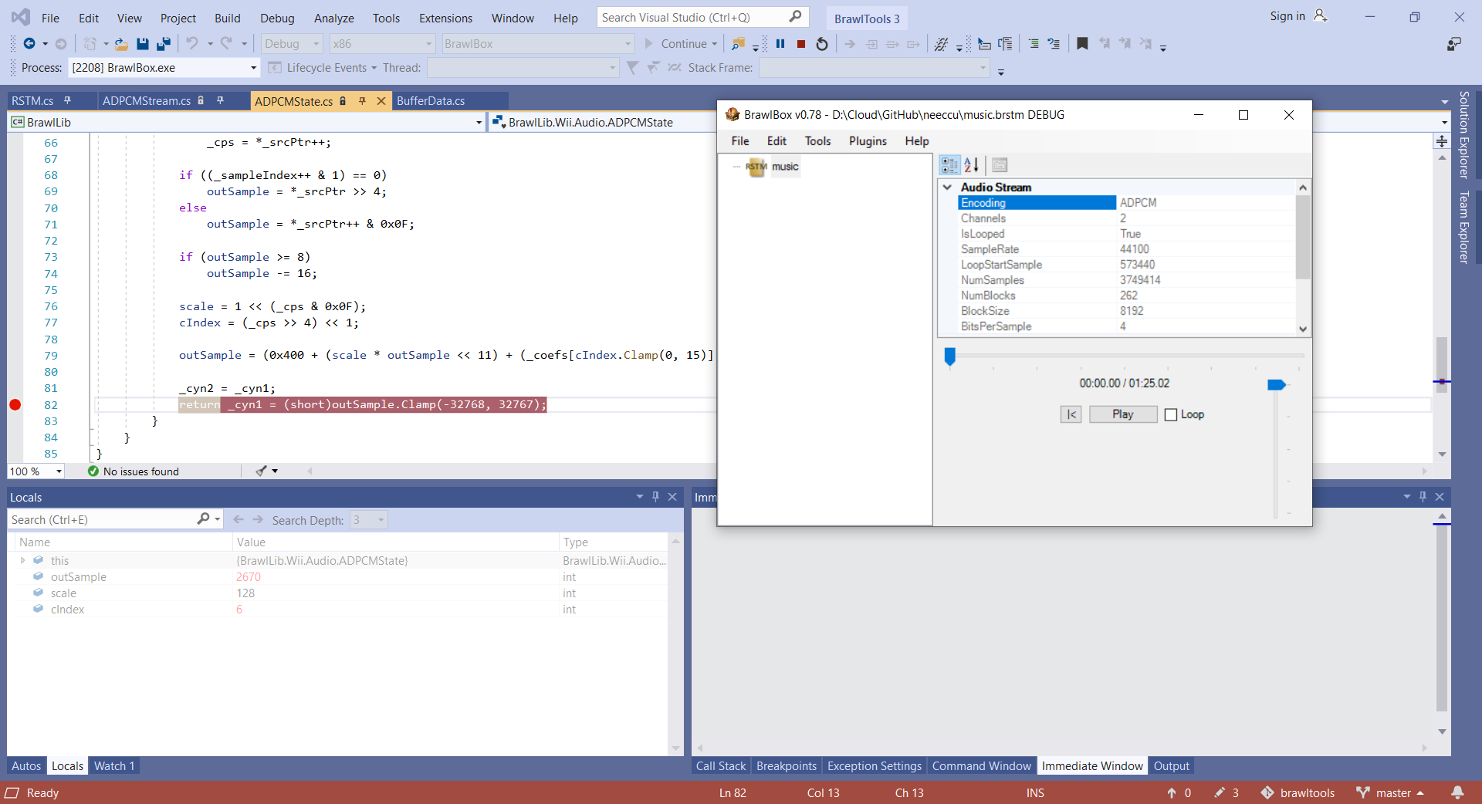
Task: Rewind playback to start in BrawlBox
Action: [1071, 414]
